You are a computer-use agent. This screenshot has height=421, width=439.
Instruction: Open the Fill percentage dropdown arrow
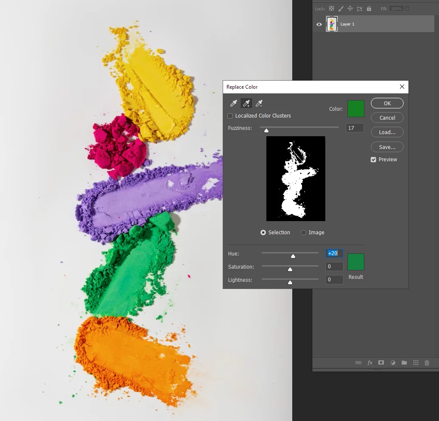click(407, 8)
